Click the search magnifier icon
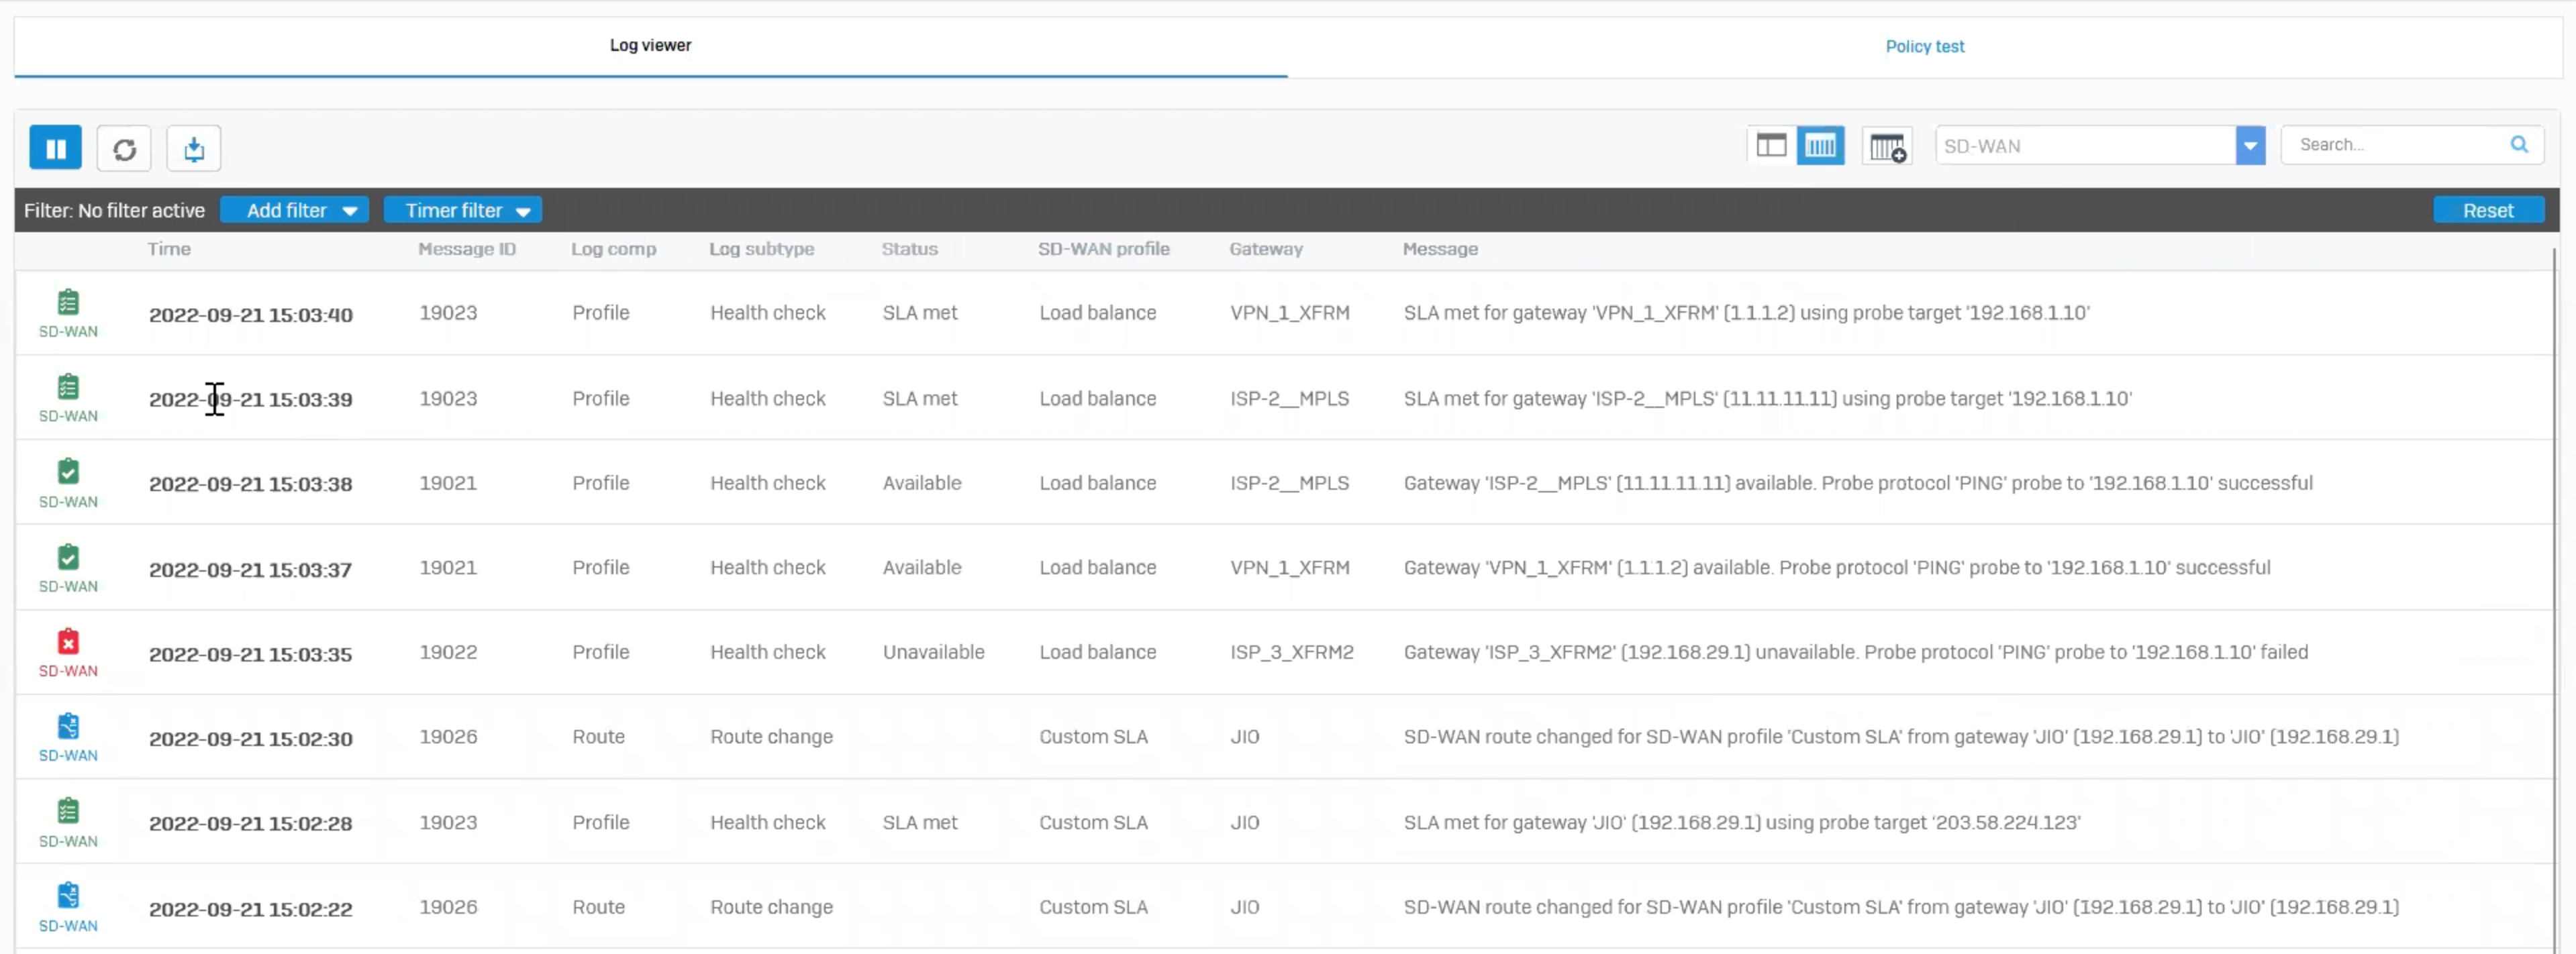The image size is (2576, 954). [2518, 145]
